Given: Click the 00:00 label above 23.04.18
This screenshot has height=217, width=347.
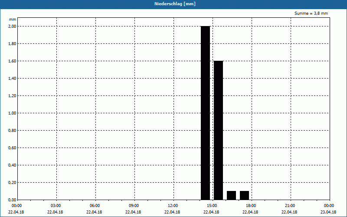Looking at the screenshot, I should point(329,206).
